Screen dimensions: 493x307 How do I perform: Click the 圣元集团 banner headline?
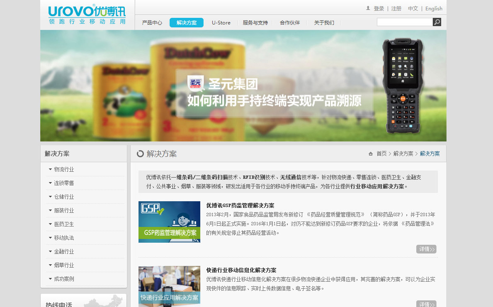(x=233, y=84)
